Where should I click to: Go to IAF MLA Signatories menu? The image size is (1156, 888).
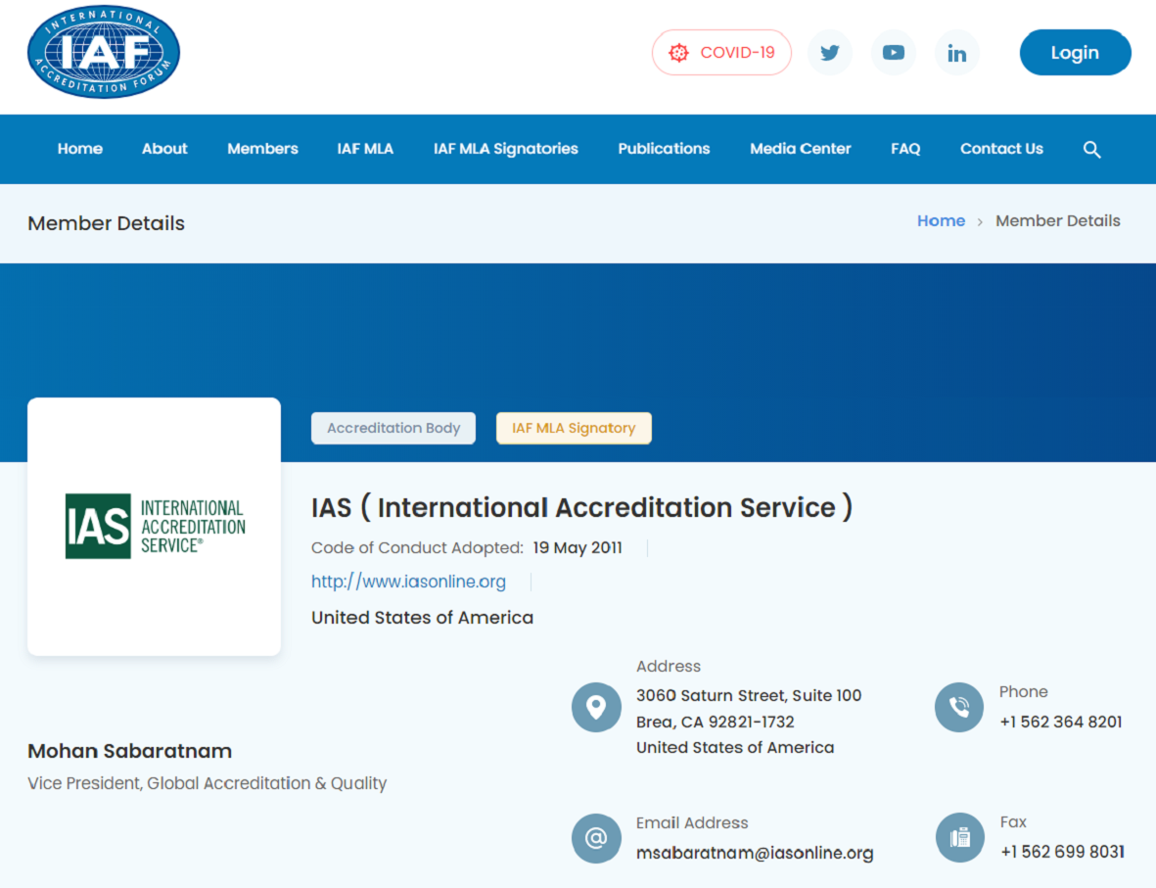pyautogui.click(x=505, y=149)
